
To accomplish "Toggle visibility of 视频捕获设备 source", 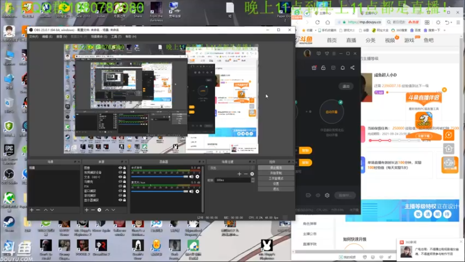I will pyautogui.click(x=120, y=172).
